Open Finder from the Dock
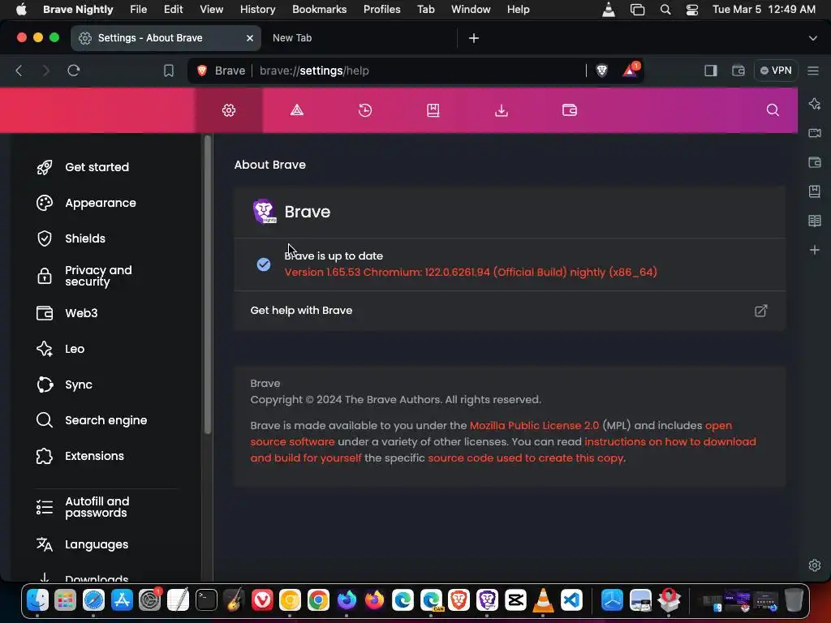Screen dimensions: 831x623 click(37, 600)
